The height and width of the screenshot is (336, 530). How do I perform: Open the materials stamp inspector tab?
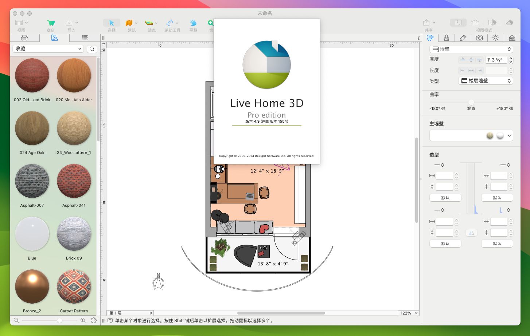click(447, 38)
